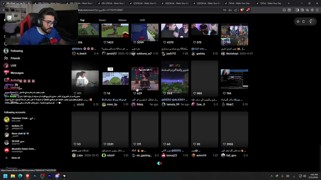Open Leo AI sparkle icon
This screenshot has height=180, width=321.
point(307,10)
